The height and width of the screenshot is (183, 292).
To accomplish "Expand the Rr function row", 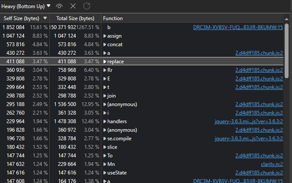I will (105, 70).
